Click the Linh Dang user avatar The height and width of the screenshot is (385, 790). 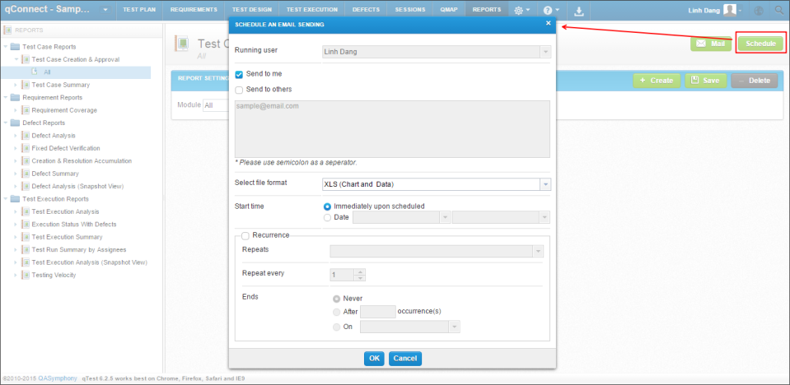pos(729,10)
